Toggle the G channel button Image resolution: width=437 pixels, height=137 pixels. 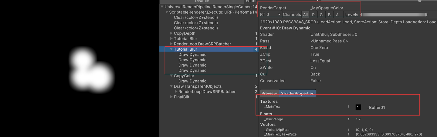point(321,15)
